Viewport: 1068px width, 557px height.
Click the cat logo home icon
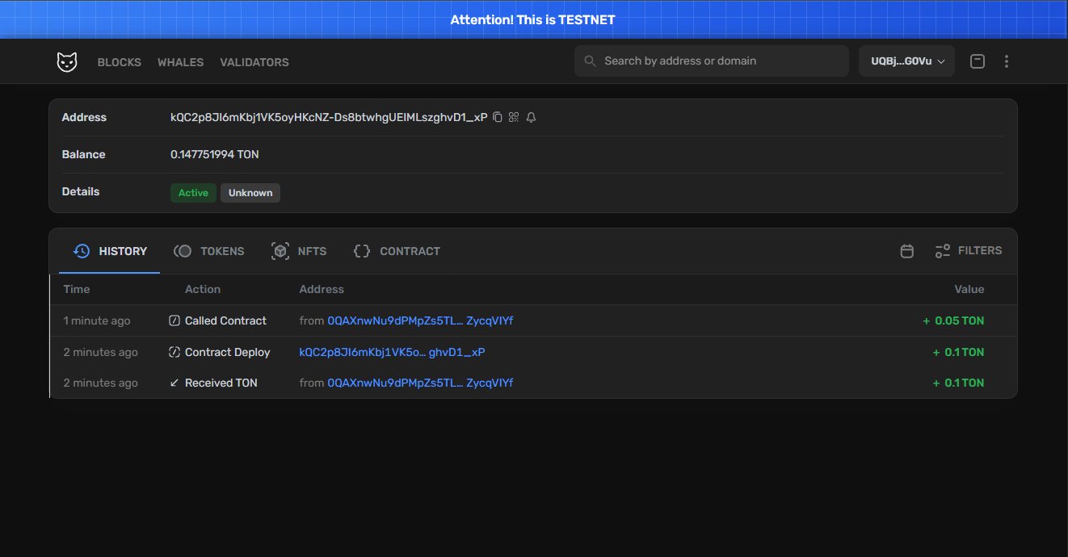click(x=67, y=62)
